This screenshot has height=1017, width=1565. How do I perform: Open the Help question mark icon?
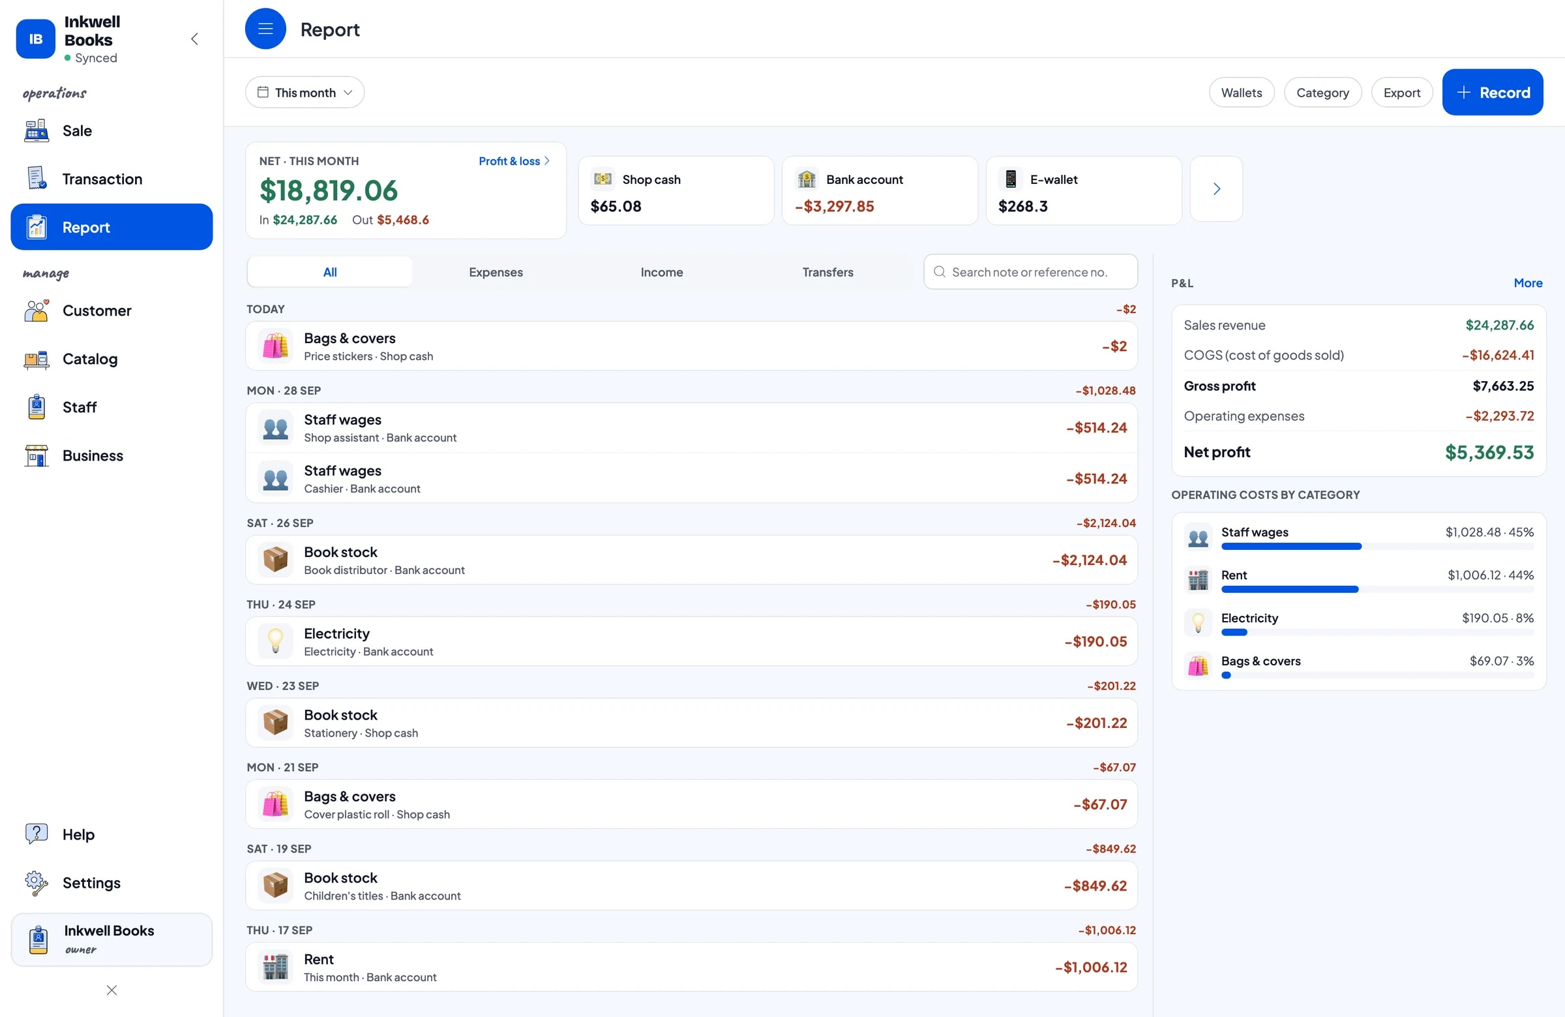click(x=36, y=834)
